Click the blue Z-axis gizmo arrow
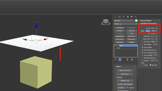162x91 pixels. click(36, 26)
